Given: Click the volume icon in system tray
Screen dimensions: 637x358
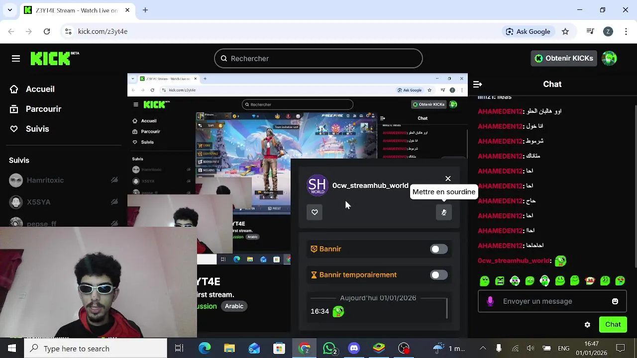Looking at the screenshot, I should click(x=531, y=349).
